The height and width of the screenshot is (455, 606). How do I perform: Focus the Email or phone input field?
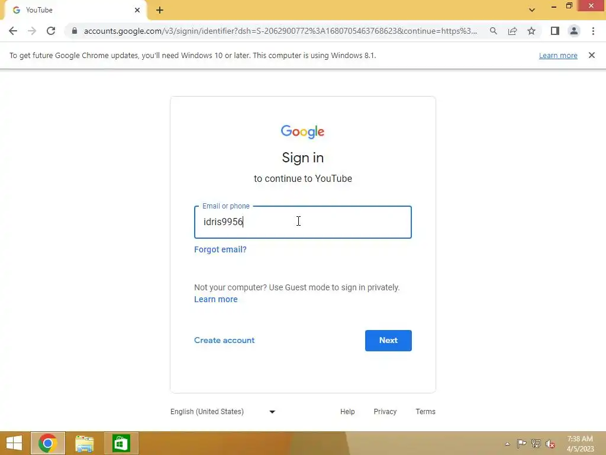(303, 222)
